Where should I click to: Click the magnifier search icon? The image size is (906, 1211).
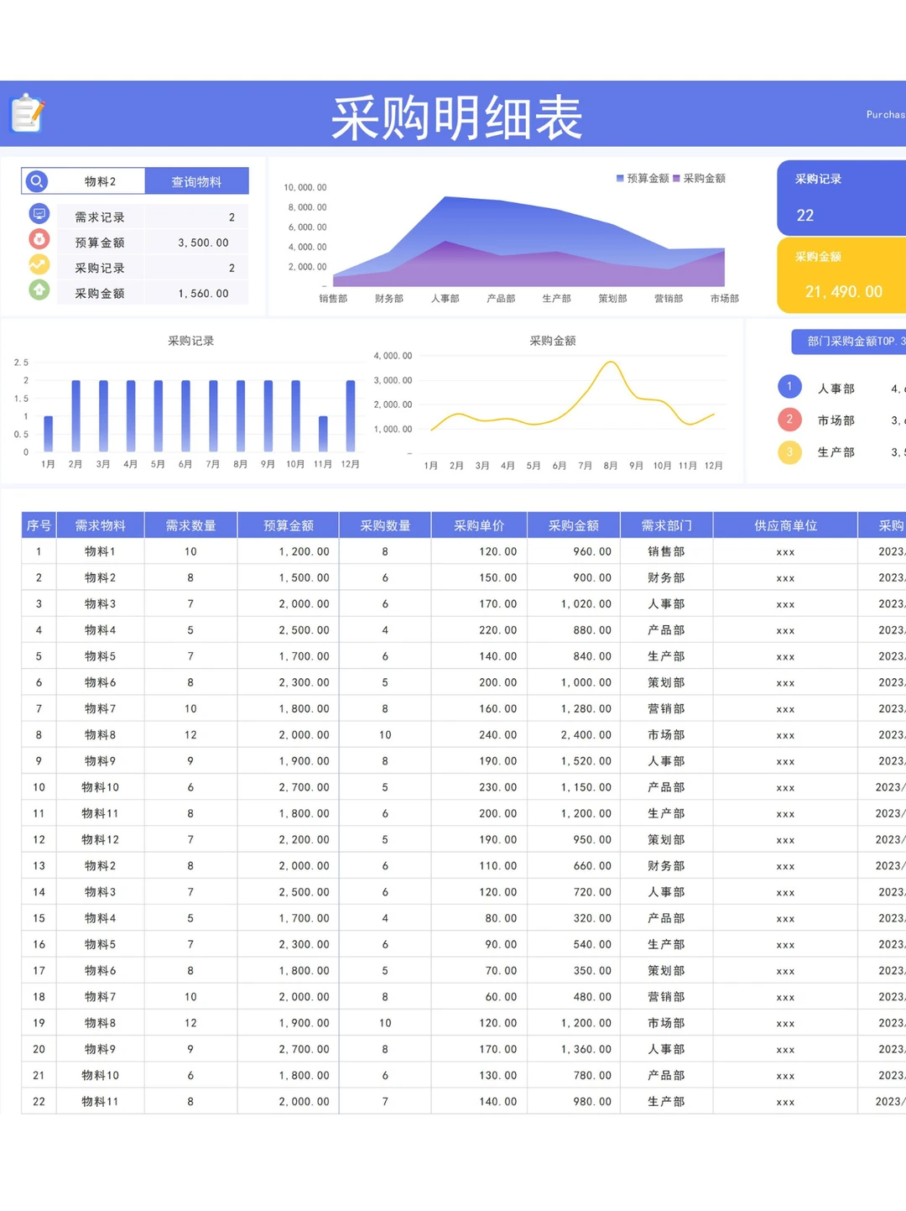tap(37, 181)
